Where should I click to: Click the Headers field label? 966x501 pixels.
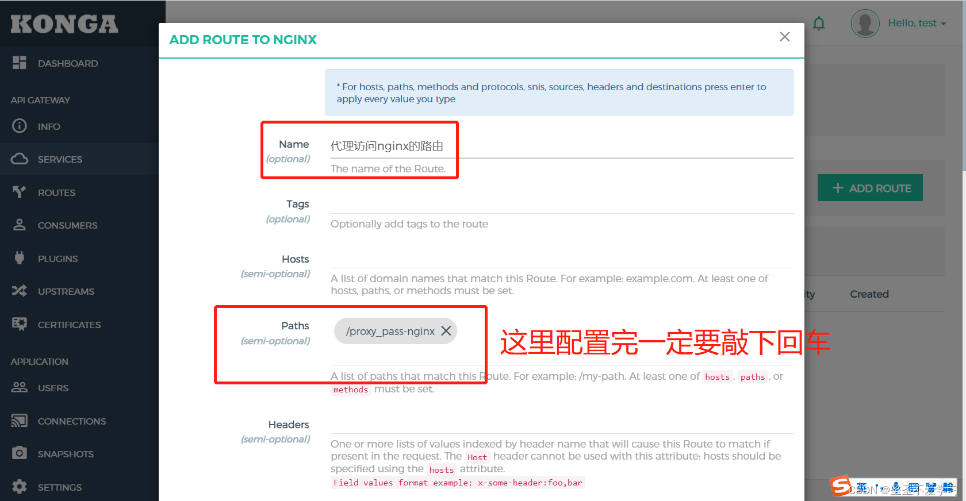tap(289, 425)
